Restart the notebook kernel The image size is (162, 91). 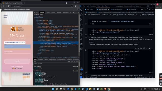pos(131,15)
